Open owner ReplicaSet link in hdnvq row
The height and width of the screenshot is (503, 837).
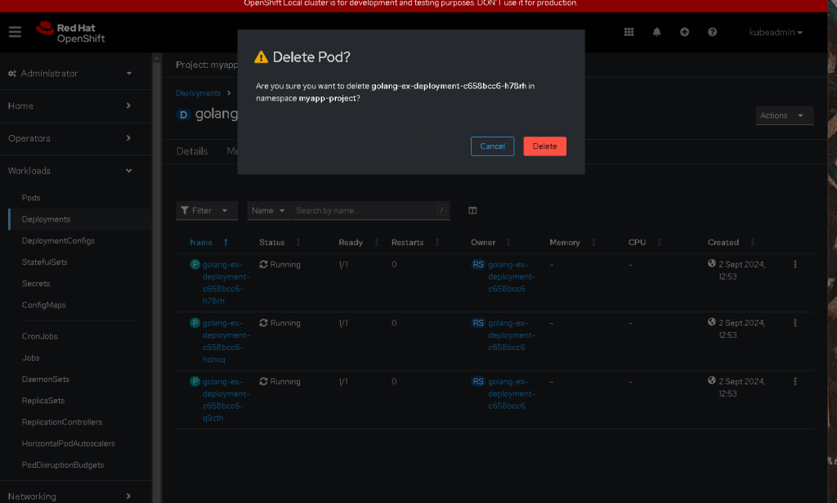pos(512,335)
